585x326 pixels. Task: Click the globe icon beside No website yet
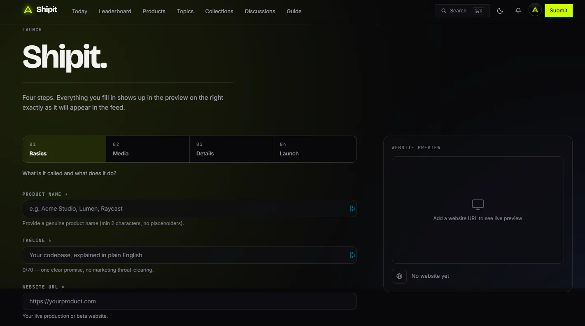coord(399,276)
